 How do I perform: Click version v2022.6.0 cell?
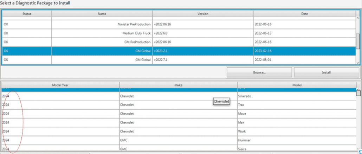[203, 33]
